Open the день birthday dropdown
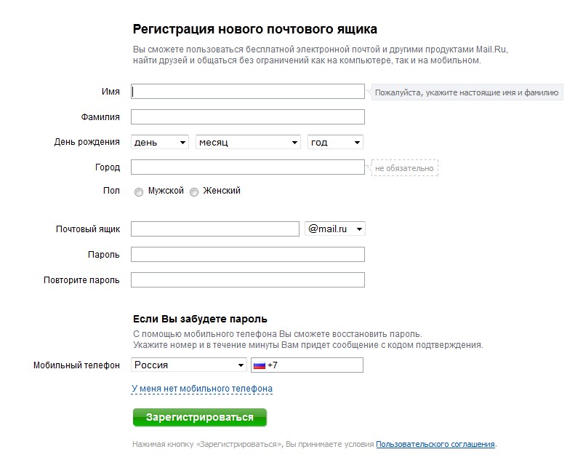Viewport: 575px width, 460px height. point(160,143)
